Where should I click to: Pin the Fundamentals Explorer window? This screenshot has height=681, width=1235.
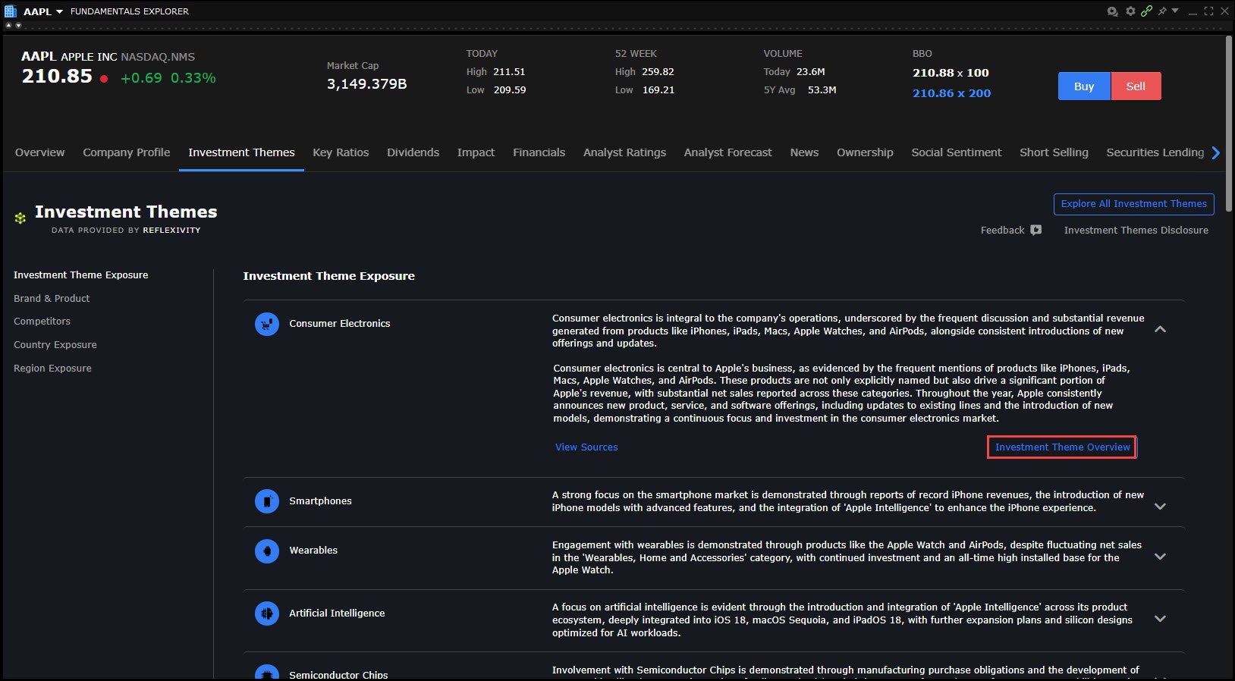click(x=1162, y=11)
